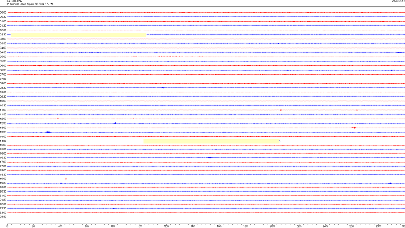405x228 pixels.
Task: Click the 17:30 time label
Action: [3, 166]
